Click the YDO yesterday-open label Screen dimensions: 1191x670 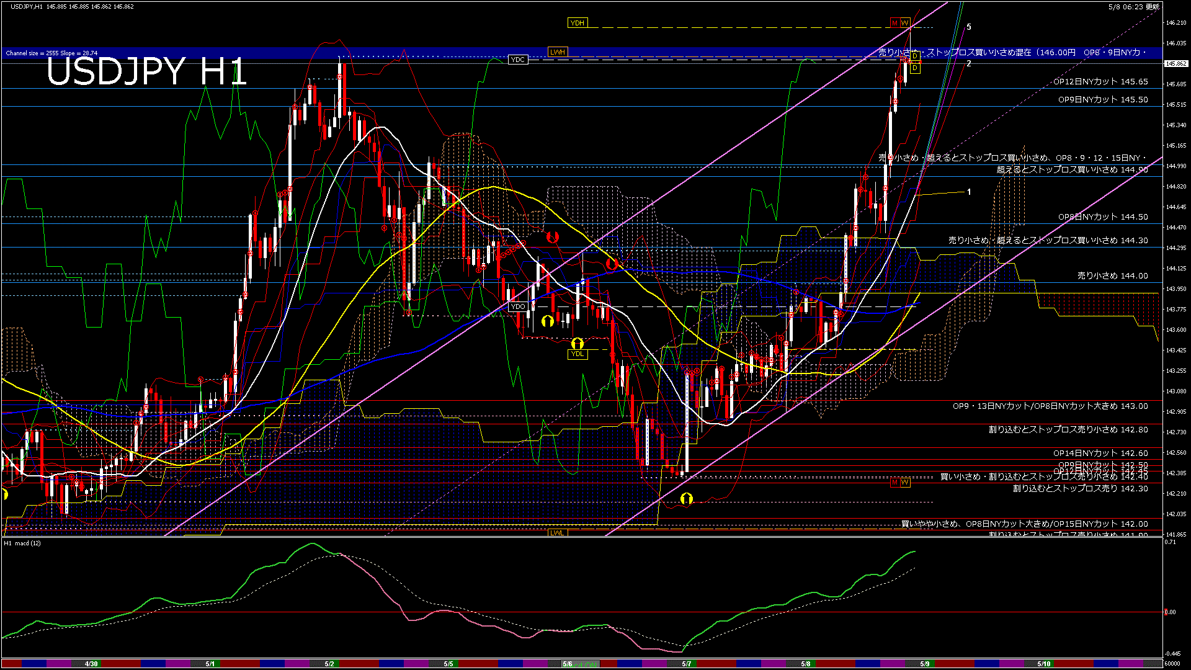[518, 306]
